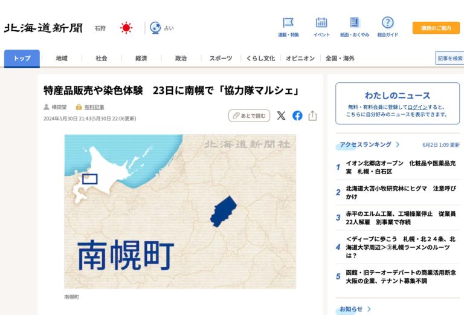464x315 pixels.
Task: Follow the ログイン link in わたしのニュース
Action: [417, 107]
